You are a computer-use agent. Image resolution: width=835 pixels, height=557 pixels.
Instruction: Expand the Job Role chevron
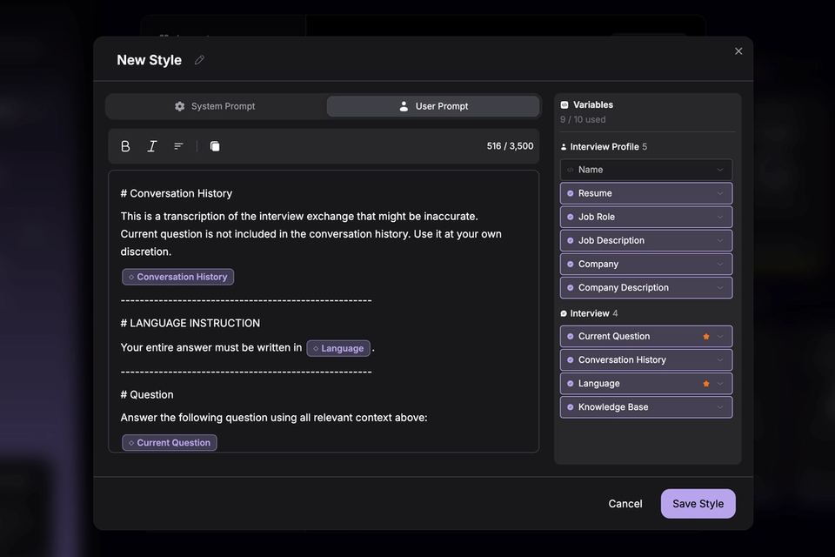[720, 217]
